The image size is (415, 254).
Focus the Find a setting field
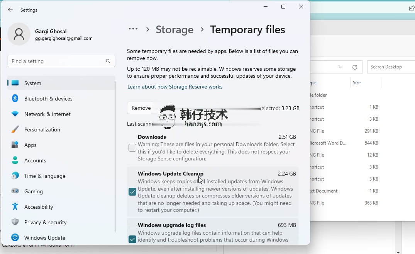[x=61, y=61]
